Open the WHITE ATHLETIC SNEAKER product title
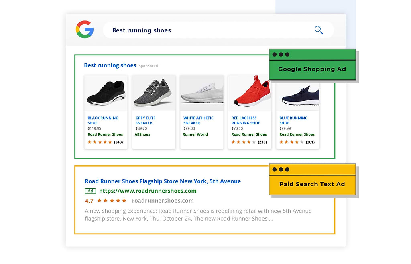The image size is (411, 264). click(x=198, y=120)
